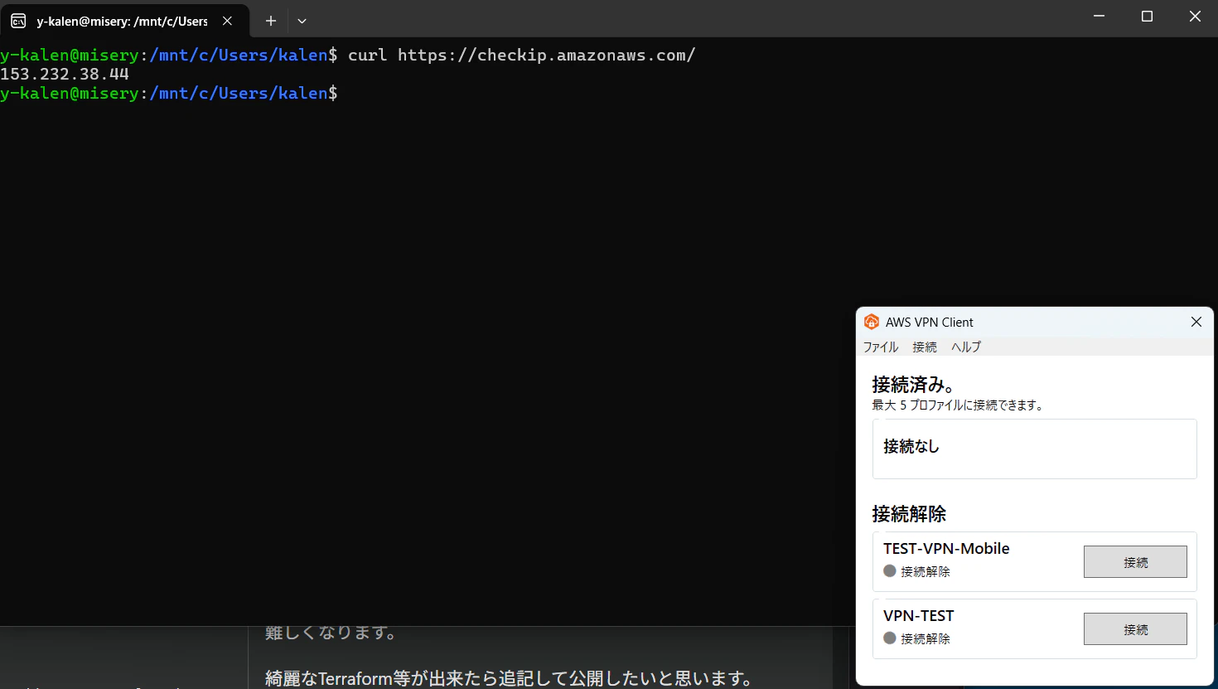The width and height of the screenshot is (1218, 689).
Task: Open the 接続 menu in AWS VPN Client
Action: click(925, 347)
